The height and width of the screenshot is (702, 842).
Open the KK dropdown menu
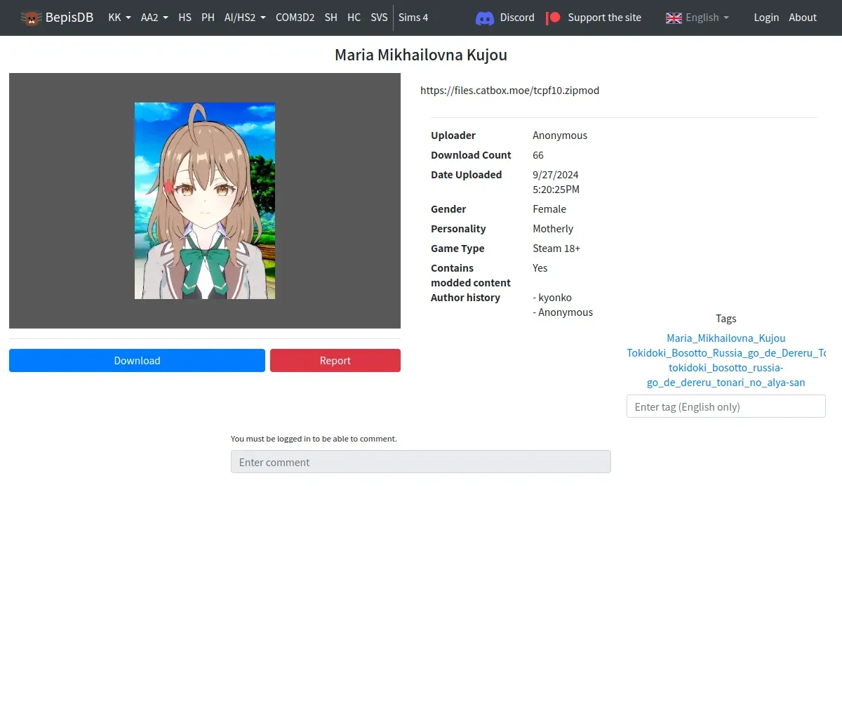[120, 18]
